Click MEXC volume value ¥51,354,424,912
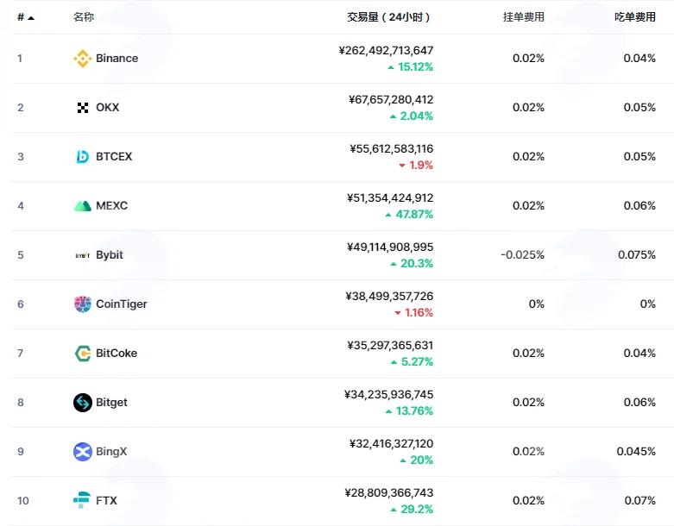The height and width of the screenshot is (526, 674). click(x=390, y=198)
